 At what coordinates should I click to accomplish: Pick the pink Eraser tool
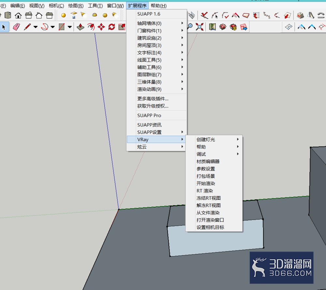pos(16,27)
